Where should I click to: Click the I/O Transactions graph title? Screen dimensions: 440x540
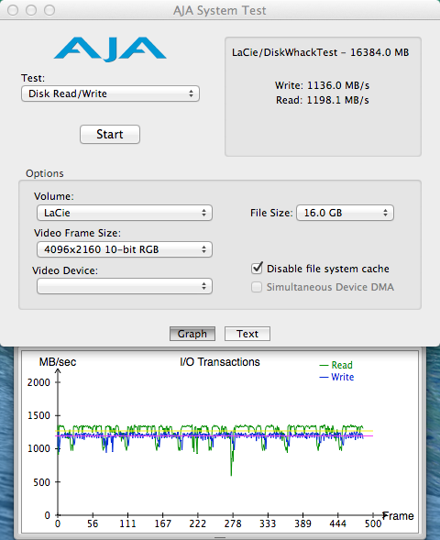(x=220, y=362)
